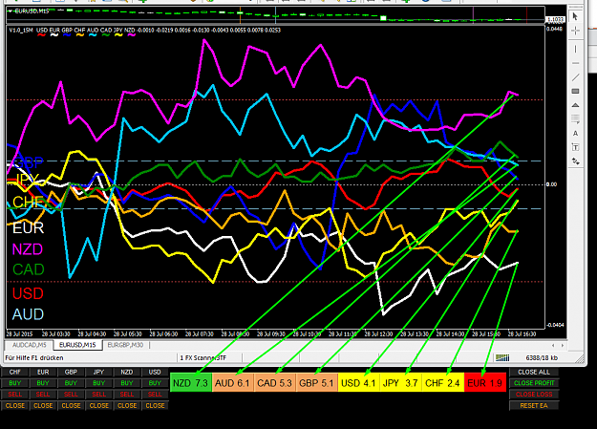This screenshot has width=597, height=429.
Task: Click the NZD header button in trade panel
Action: tap(127, 372)
